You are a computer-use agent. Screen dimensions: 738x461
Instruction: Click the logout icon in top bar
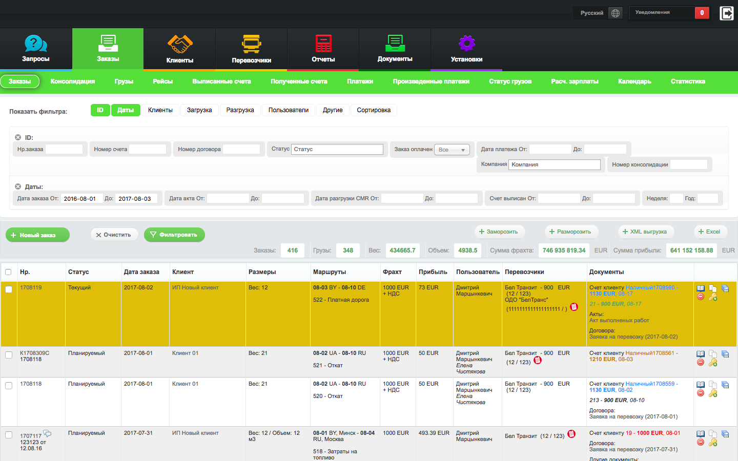[x=726, y=13]
